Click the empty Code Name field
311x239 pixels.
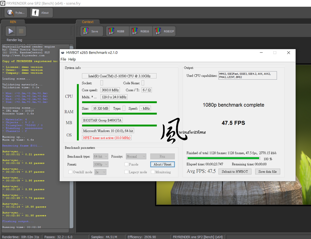pyautogui.click(x=143, y=83)
